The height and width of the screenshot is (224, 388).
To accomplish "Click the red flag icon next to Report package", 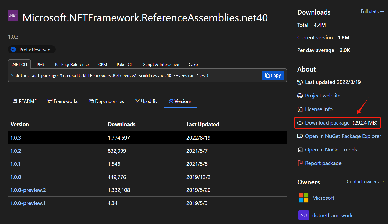I will [300, 163].
